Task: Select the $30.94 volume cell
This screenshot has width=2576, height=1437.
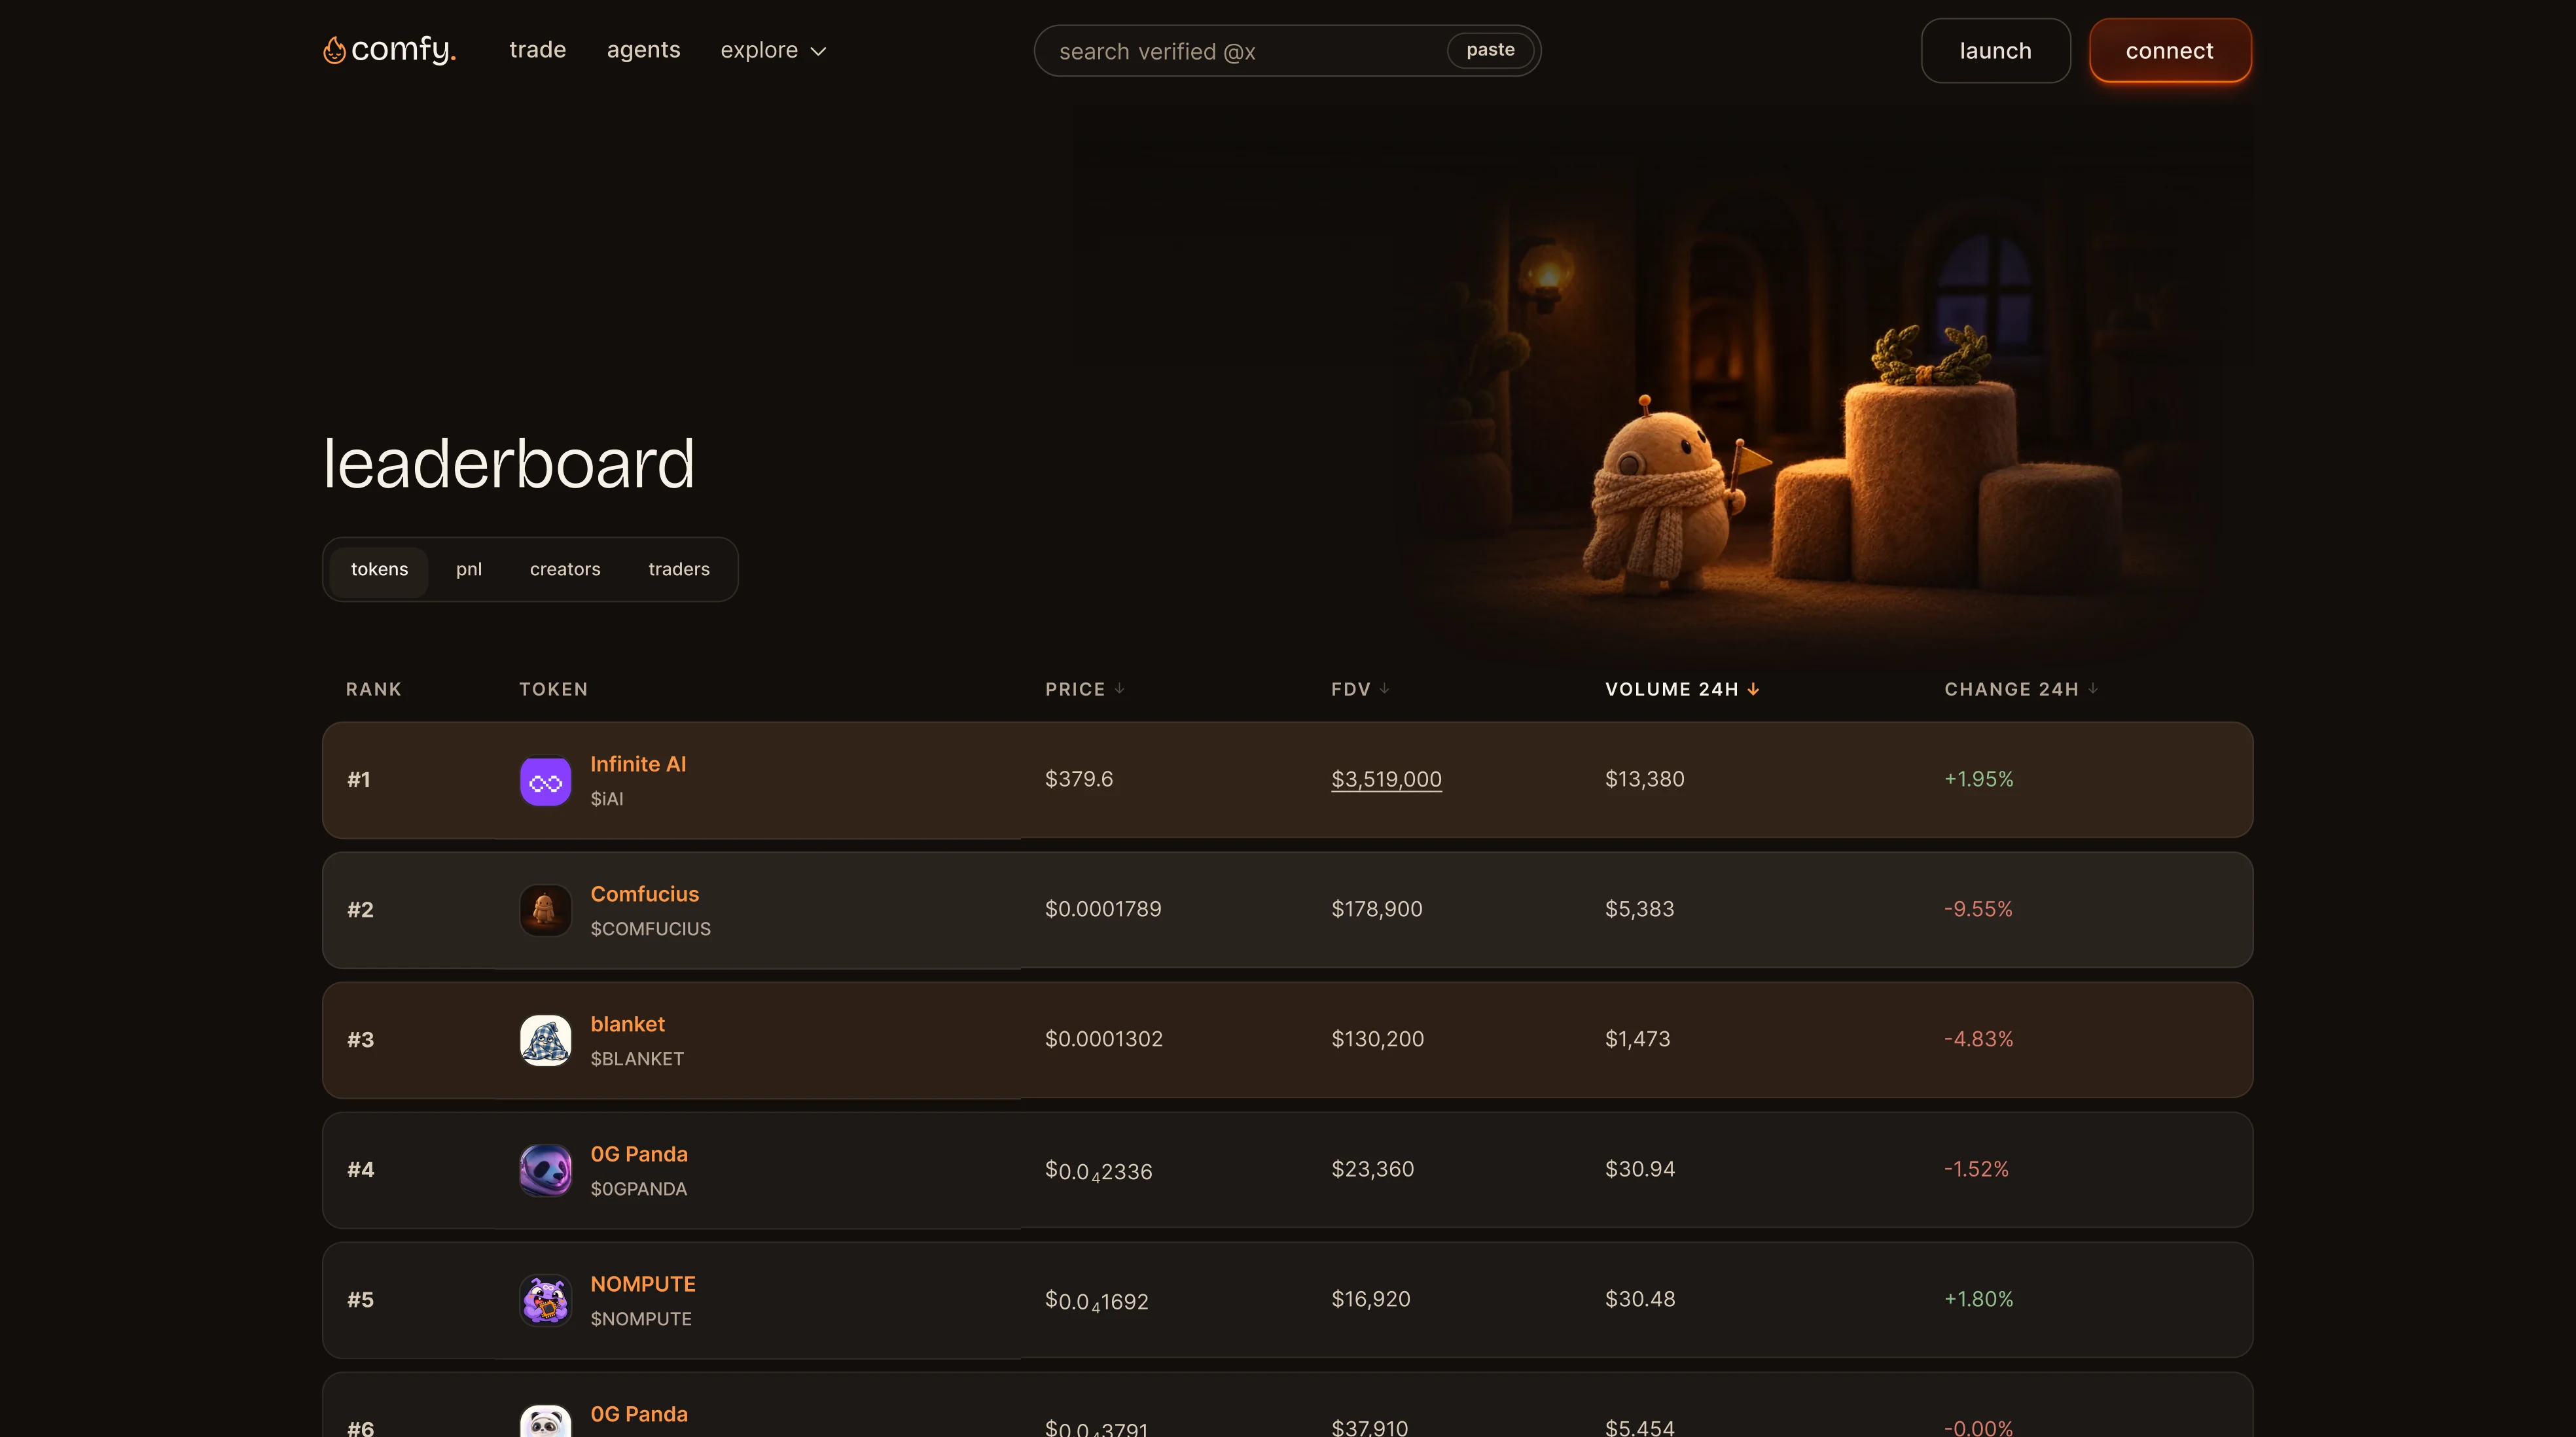Action: (x=1640, y=1169)
